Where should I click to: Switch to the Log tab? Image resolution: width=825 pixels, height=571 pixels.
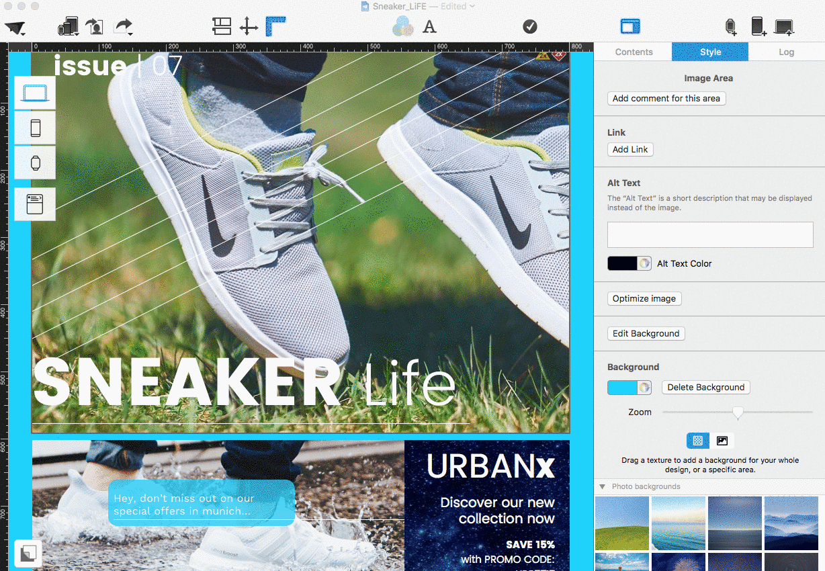coord(787,52)
